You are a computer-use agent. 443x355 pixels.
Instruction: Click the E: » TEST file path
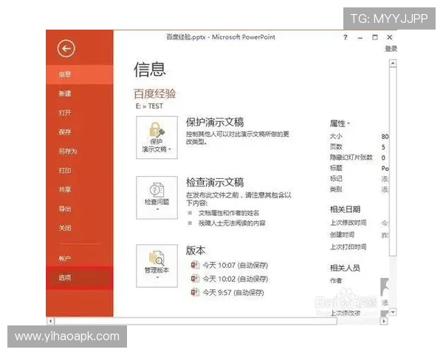coord(149,106)
